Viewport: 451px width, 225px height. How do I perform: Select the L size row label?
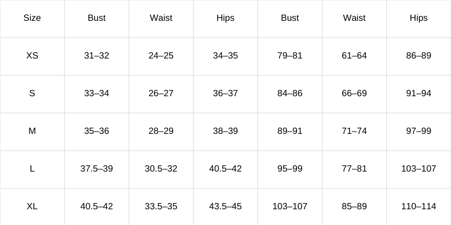click(32, 168)
